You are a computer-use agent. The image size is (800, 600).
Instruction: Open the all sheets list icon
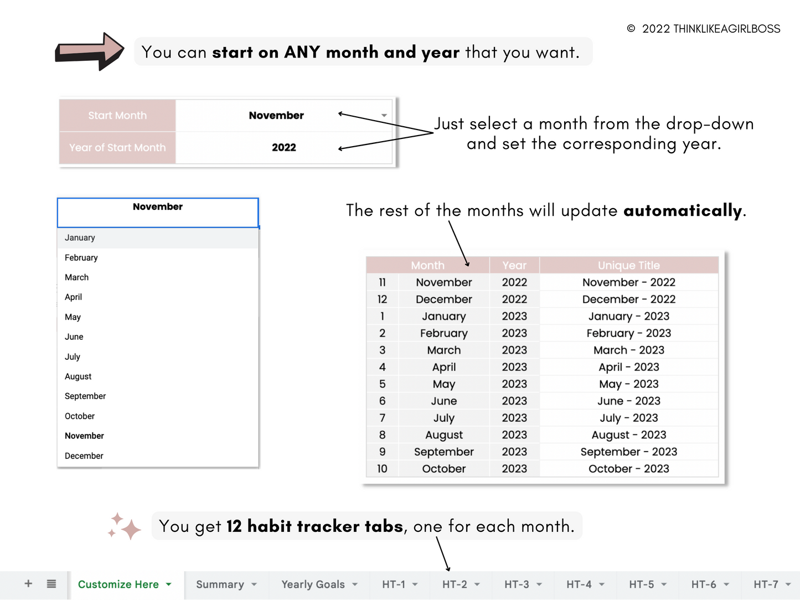click(51, 583)
